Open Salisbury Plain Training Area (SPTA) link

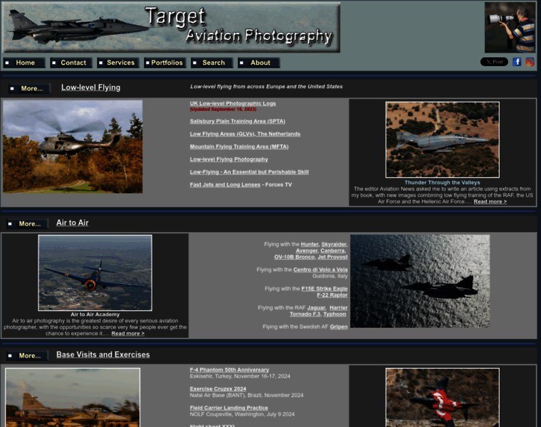coord(237,122)
